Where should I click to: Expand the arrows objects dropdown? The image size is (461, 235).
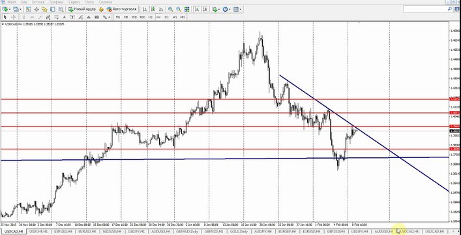tap(109, 17)
